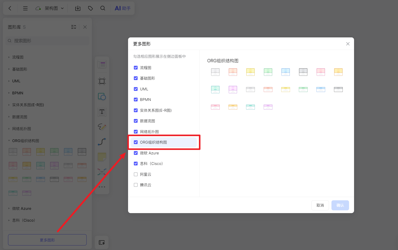This screenshot has width=398, height=250.
Task: Click the yellow org card in dialog first row
Action: 250,72
